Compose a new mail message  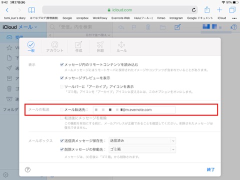click(x=177, y=27)
